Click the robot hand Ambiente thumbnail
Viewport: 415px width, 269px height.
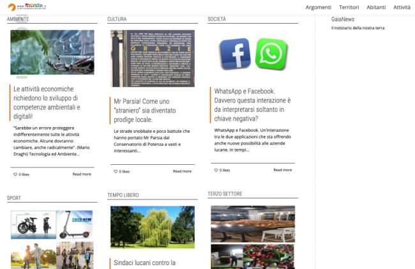(x=52, y=52)
